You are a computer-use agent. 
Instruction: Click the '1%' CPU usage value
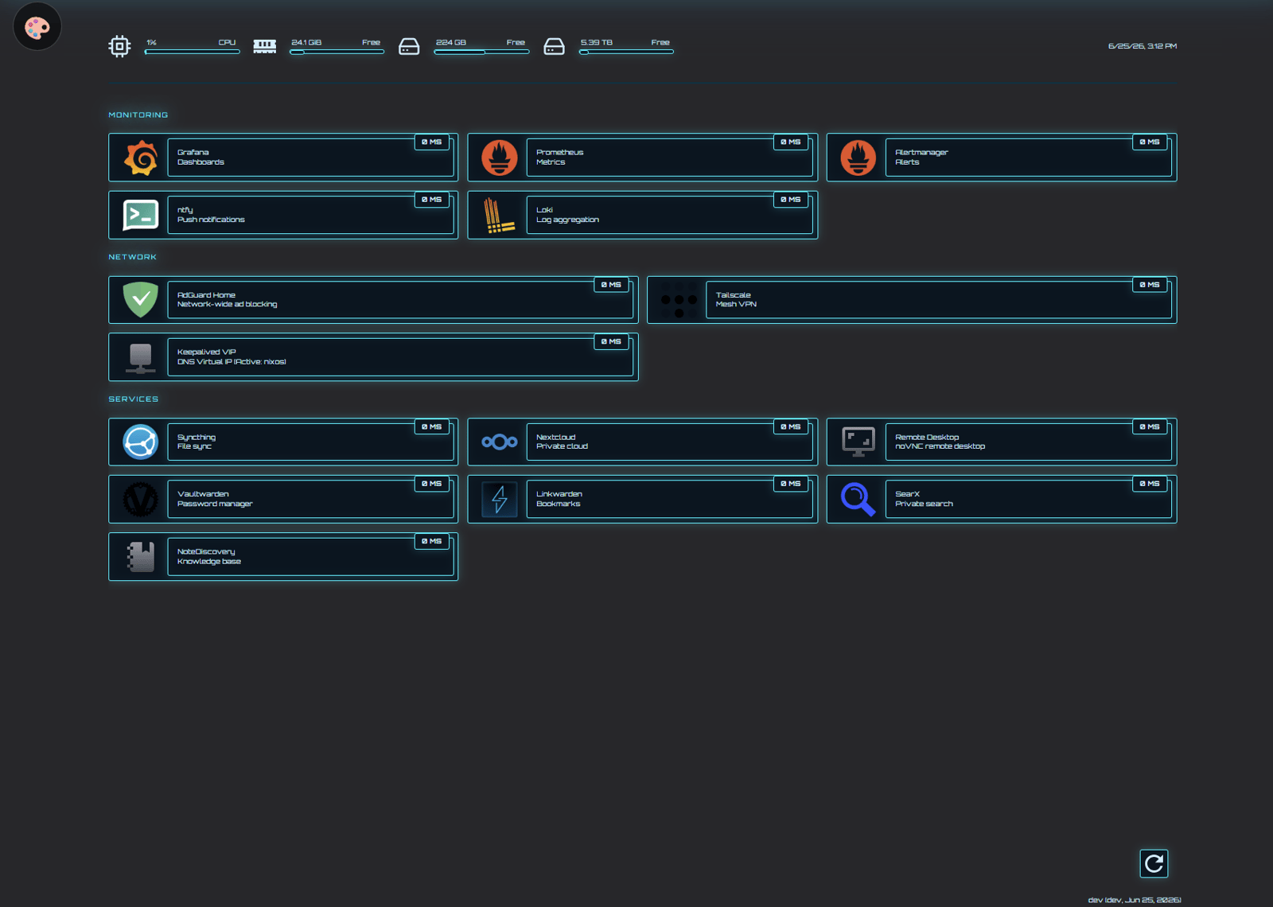pyautogui.click(x=151, y=42)
